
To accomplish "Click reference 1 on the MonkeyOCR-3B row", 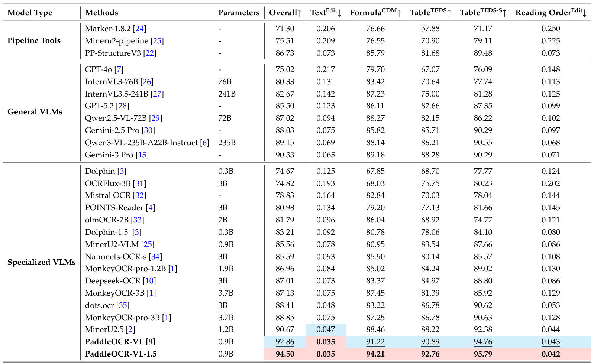I will 151,293.
